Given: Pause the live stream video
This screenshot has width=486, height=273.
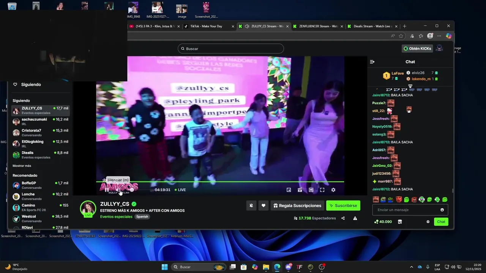Looking at the screenshot, I should tap(107, 190).
